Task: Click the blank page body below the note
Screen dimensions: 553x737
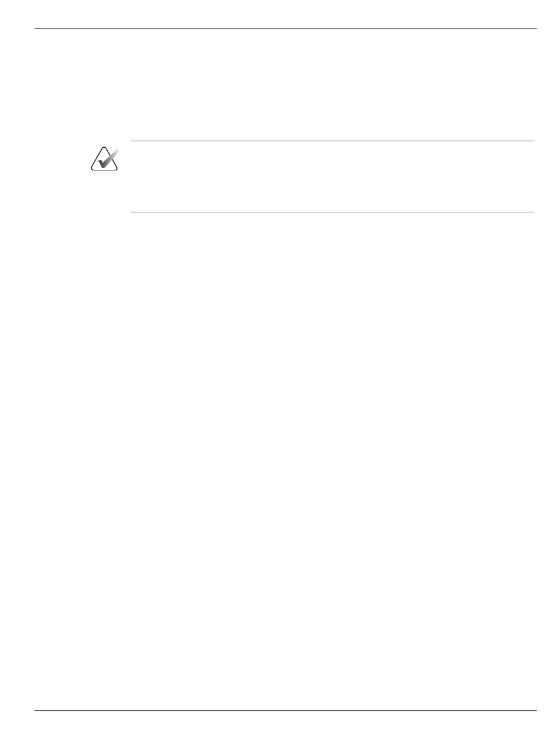Action: tap(285, 460)
